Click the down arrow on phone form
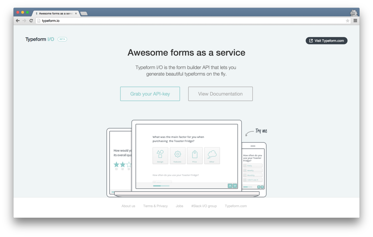Image resolution: width=373 pixels, height=237 pixels. [x=262, y=187]
